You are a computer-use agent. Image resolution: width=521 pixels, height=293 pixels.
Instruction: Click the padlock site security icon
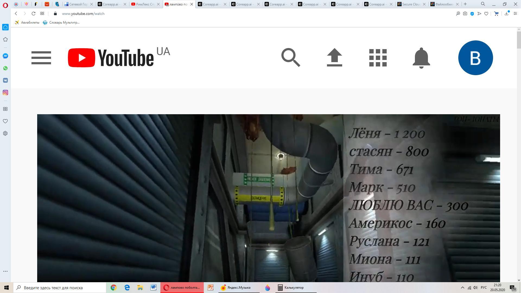pos(55,14)
